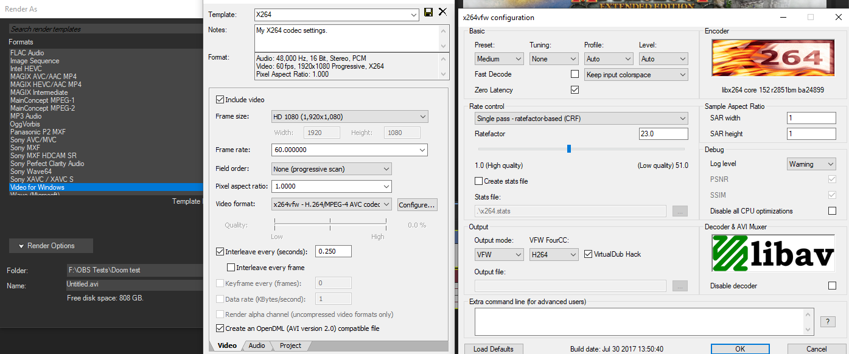Uncheck Interleave every (seconds) checkbox

(x=220, y=251)
